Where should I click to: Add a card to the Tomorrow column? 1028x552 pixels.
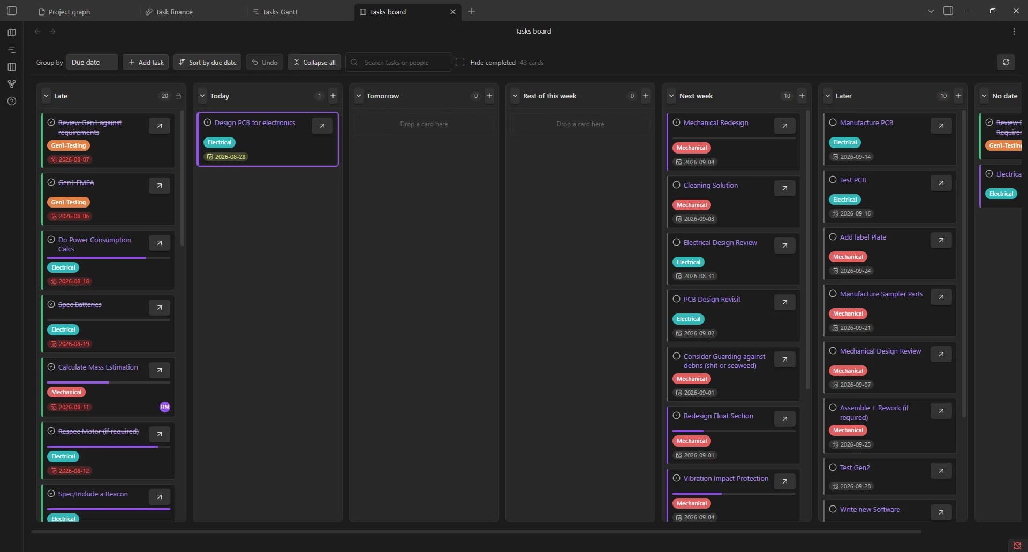[x=489, y=96]
